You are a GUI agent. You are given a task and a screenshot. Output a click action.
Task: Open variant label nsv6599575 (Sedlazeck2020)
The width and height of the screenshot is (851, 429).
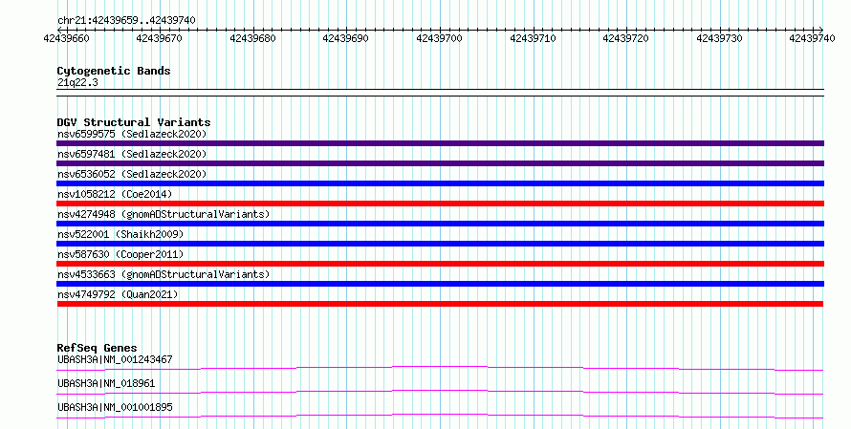132,134
